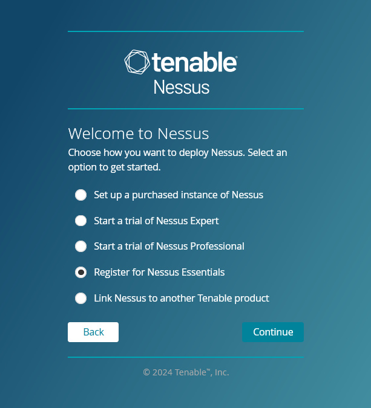Viewport: 371px width, 408px height.
Task: Click the '© 2024 Tenable, Inc.' copyright text
Action: [x=186, y=372]
